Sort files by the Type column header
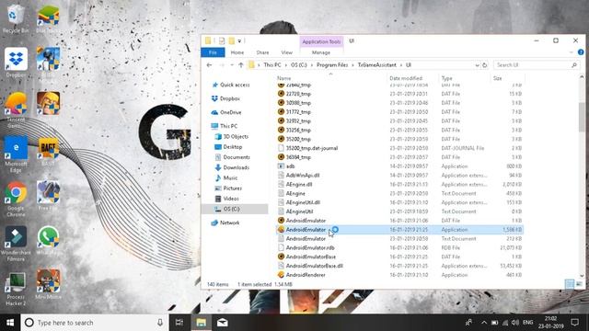This screenshot has height=331, width=589. point(446,78)
